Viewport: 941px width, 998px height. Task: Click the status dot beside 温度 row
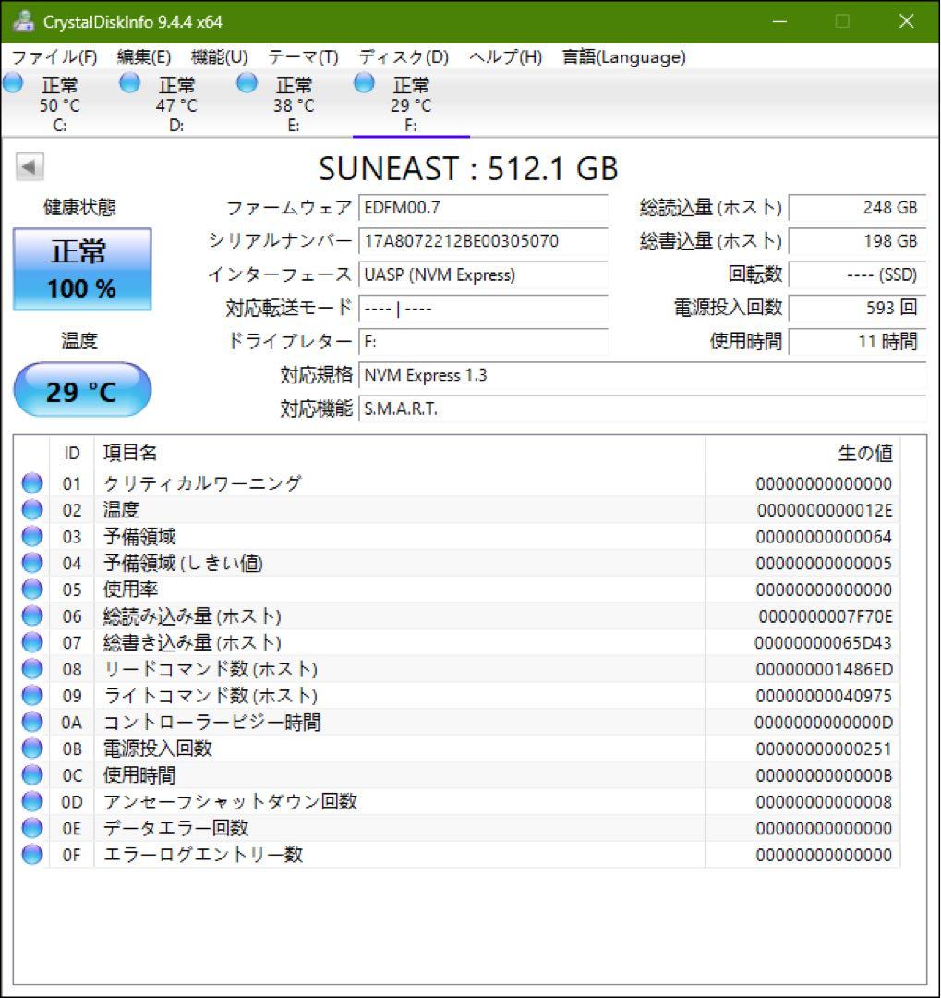(x=32, y=509)
